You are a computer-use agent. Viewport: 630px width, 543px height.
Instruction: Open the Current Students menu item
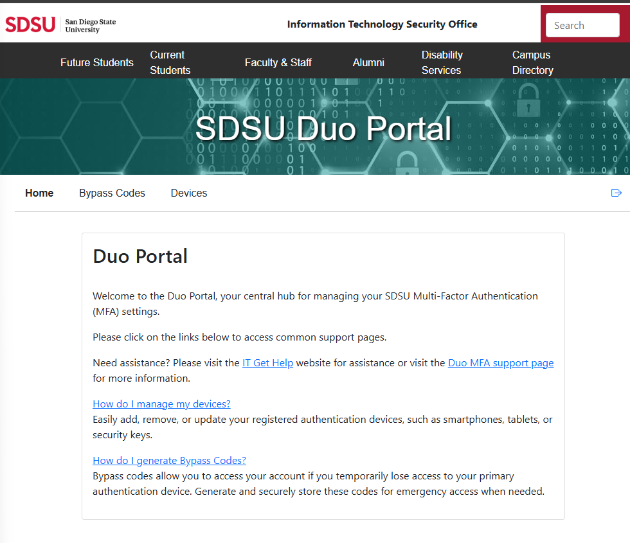[x=170, y=63]
